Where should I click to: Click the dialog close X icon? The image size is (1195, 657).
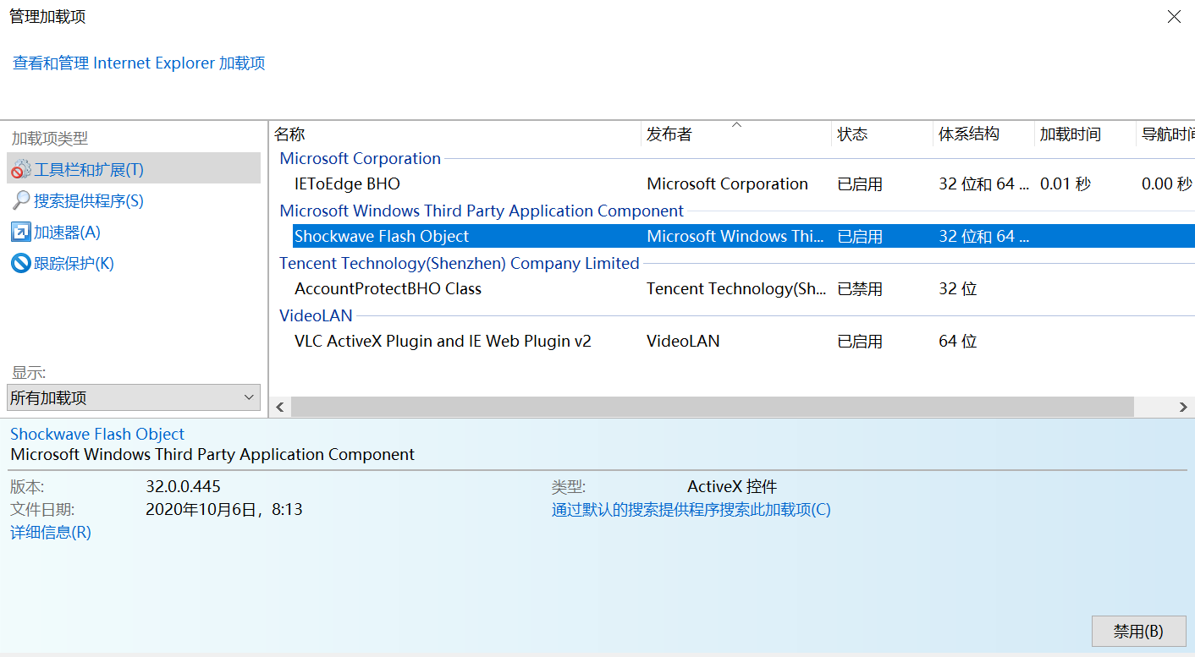point(1174,16)
